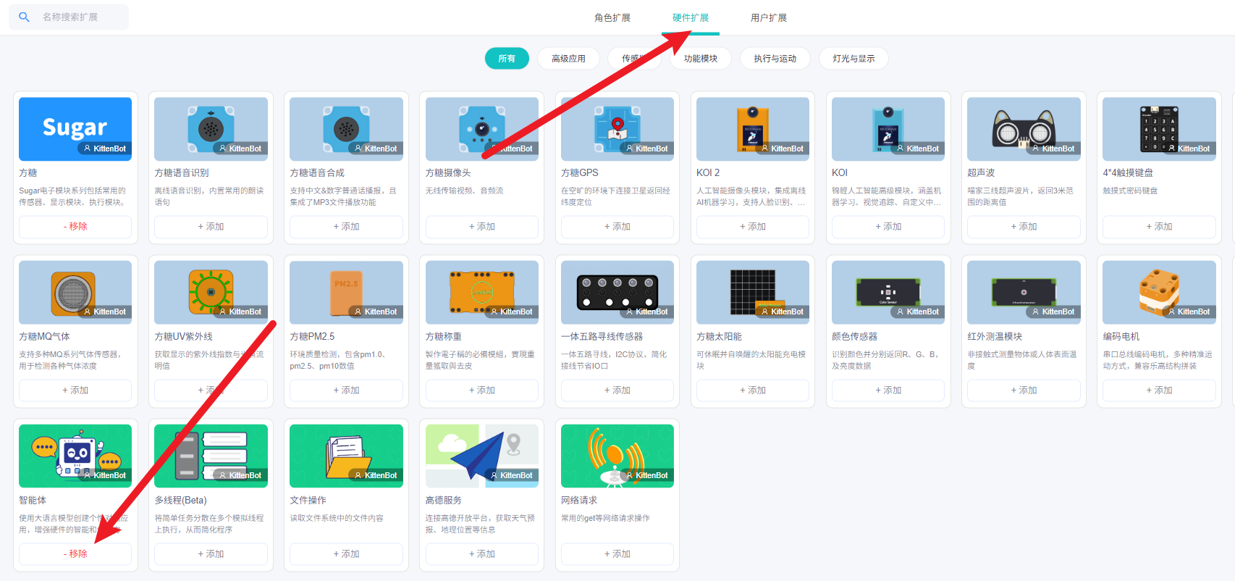
Task: Open the 方糖MQ气体 gas sensor image
Action: pyautogui.click(x=75, y=293)
